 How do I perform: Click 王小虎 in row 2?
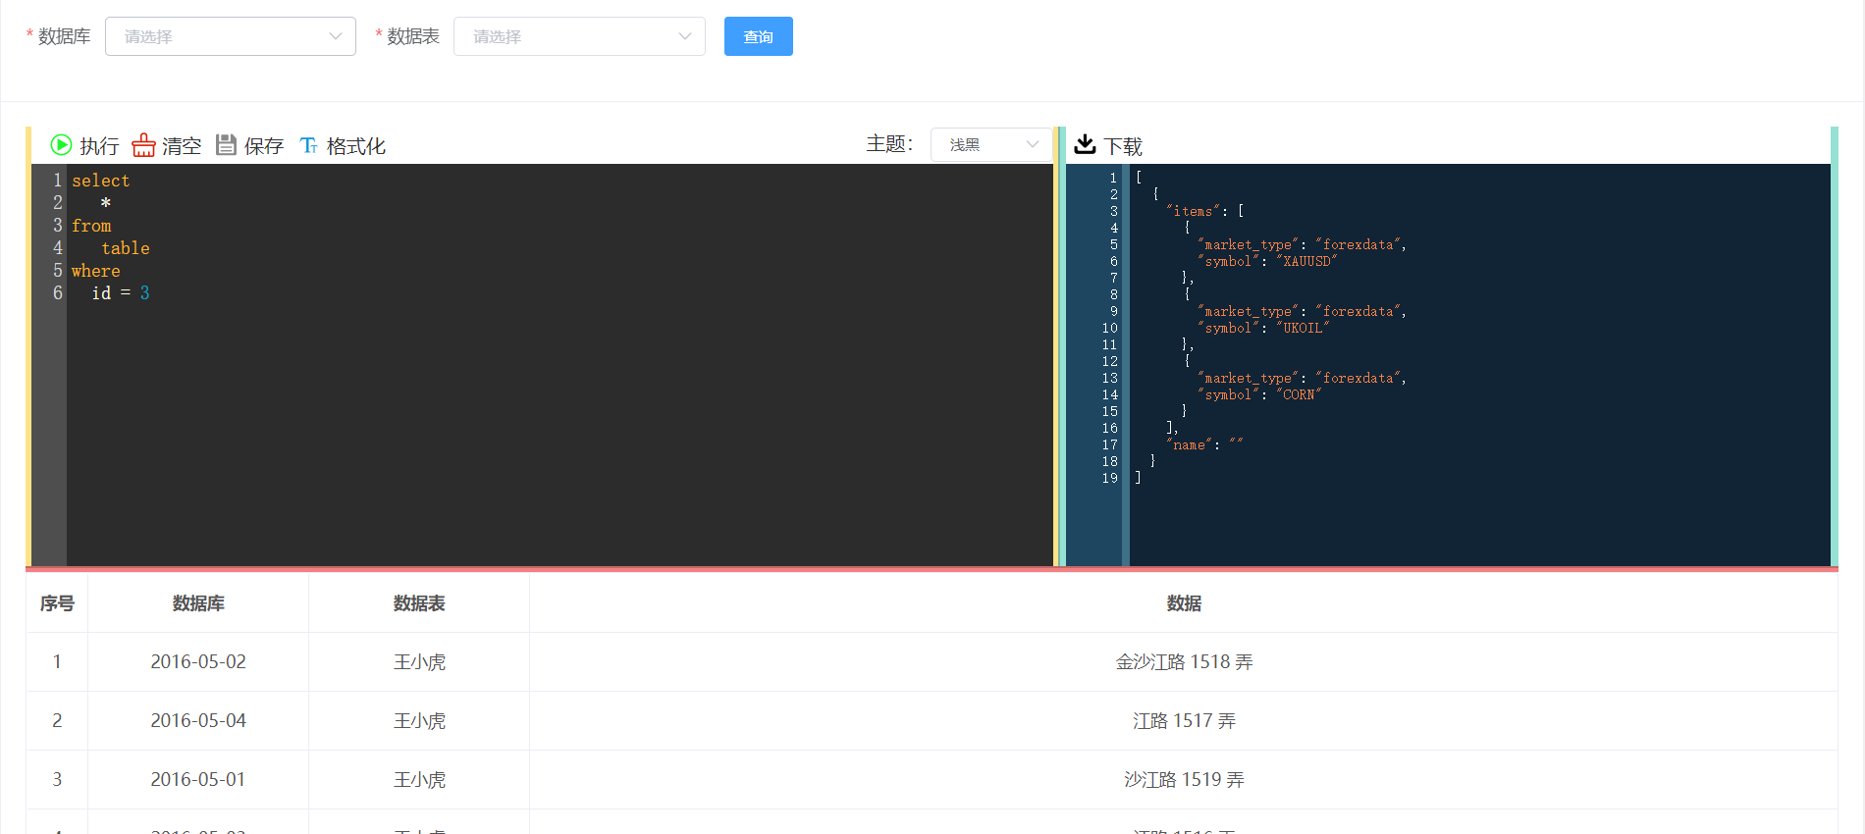point(419,721)
